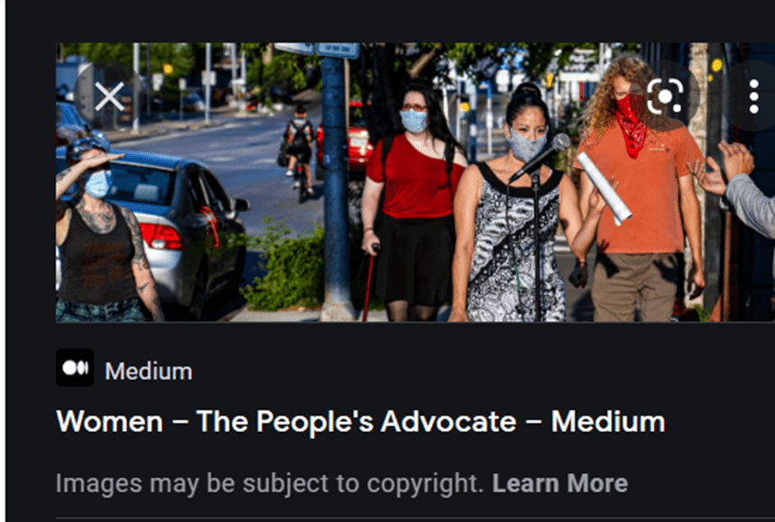Screen dimensions: 775x522
Task: Open the three-dot more options menu
Action: [753, 96]
